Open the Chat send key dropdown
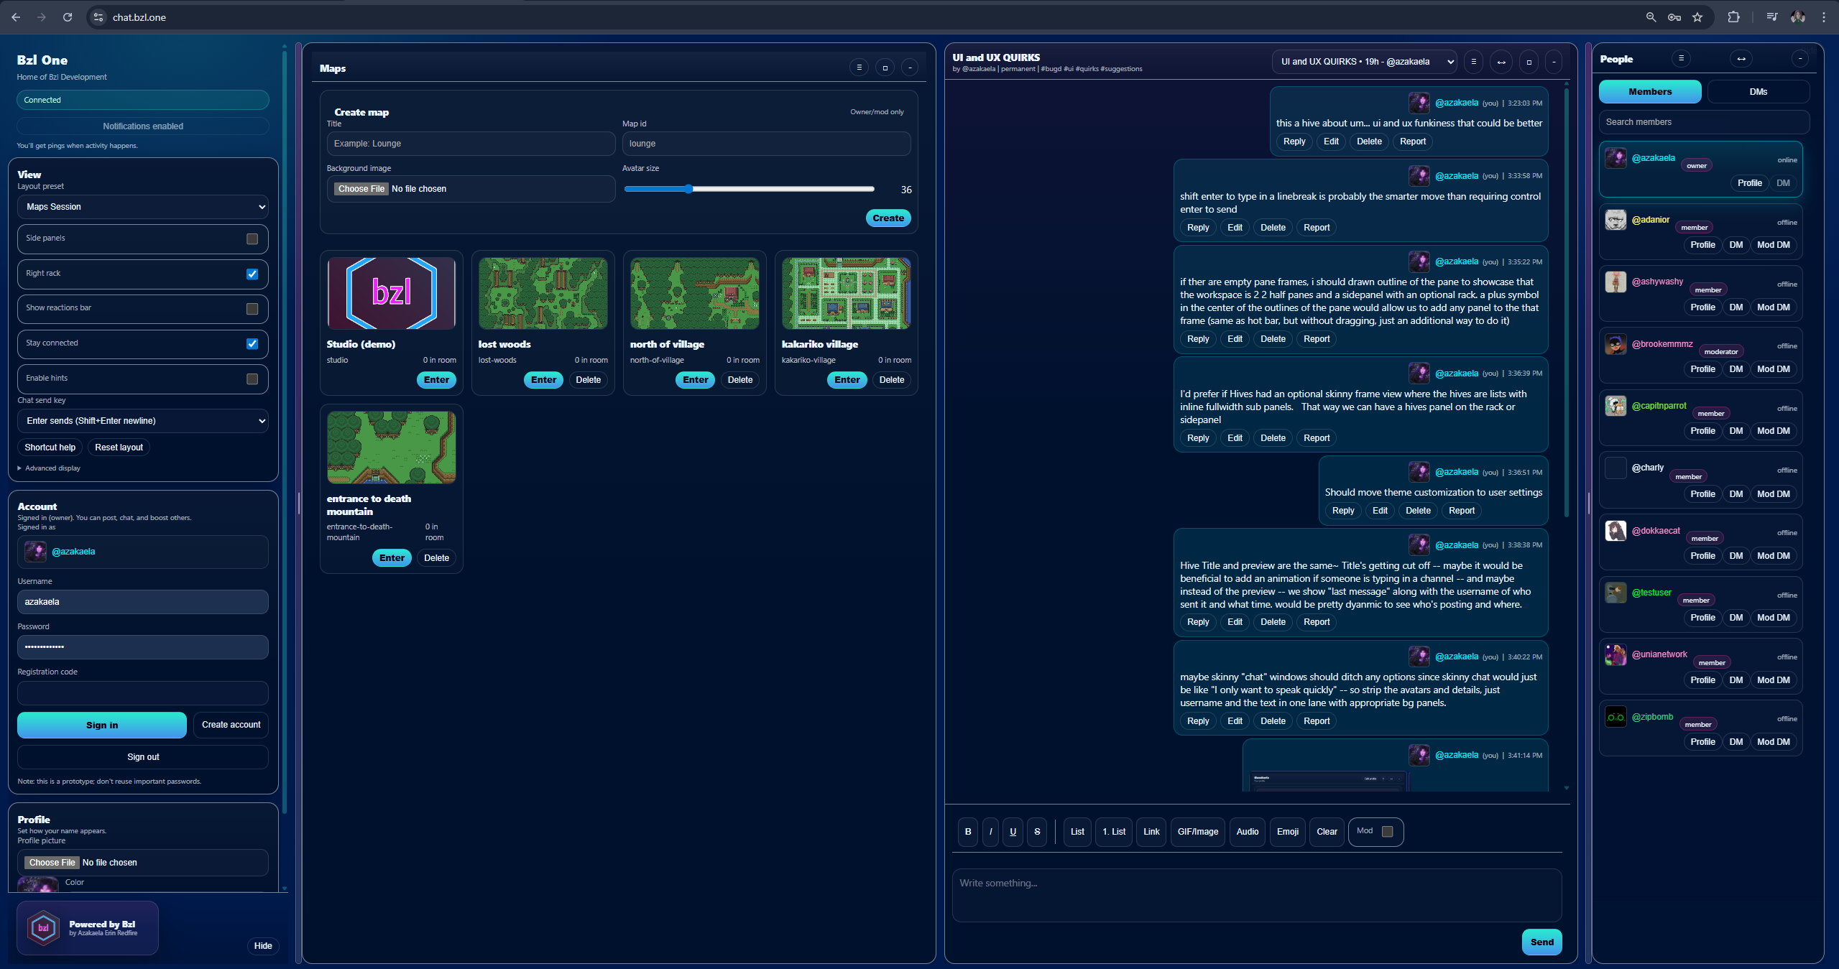The height and width of the screenshot is (969, 1839). (x=143, y=421)
